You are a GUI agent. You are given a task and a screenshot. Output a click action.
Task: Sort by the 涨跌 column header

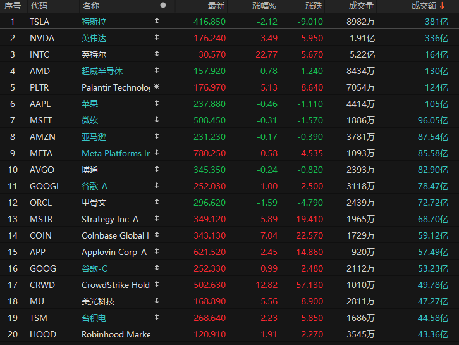[314, 6]
